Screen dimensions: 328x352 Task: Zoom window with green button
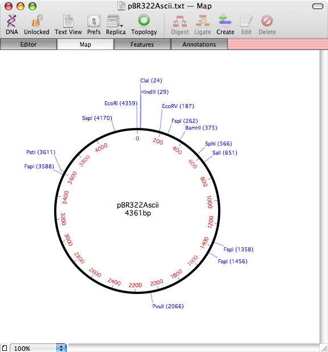[x=32, y=6]
